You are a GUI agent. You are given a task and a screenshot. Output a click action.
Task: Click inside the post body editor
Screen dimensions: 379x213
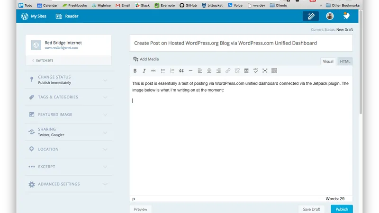241,136
